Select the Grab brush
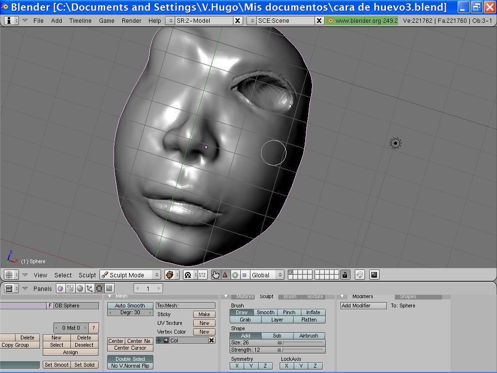The image size is (497, 373). pos(245,320)
